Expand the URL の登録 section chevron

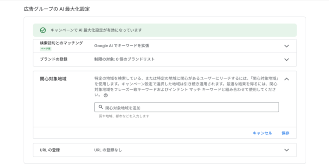(x=286, y=150)
